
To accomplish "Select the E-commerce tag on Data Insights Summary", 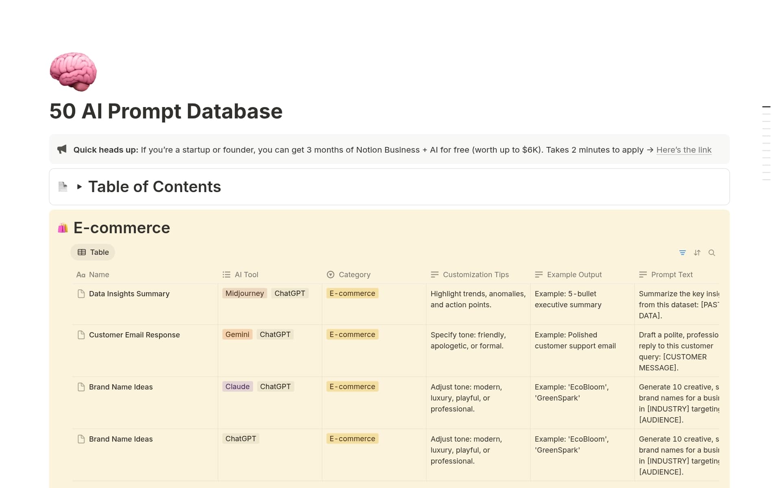I will (352, 293).
